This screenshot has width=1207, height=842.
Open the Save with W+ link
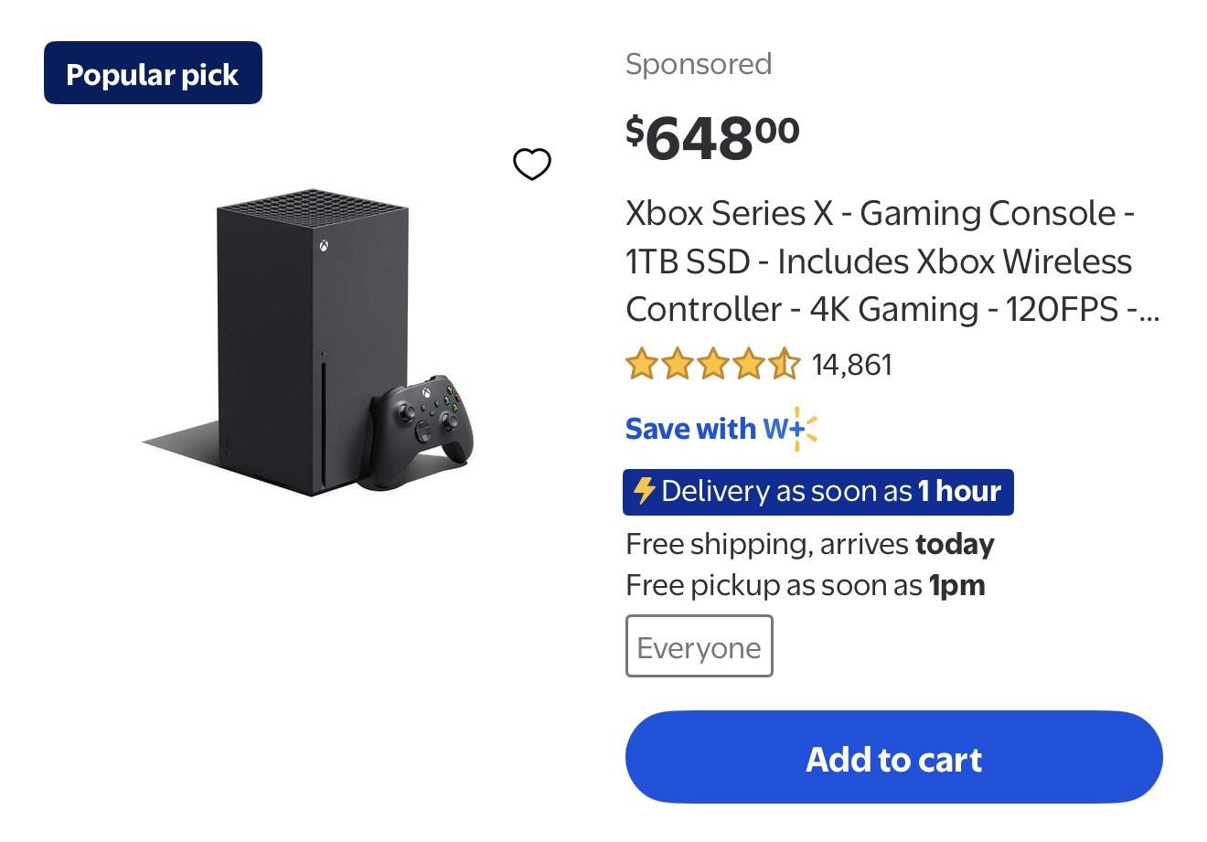click(x=704, y=429)
